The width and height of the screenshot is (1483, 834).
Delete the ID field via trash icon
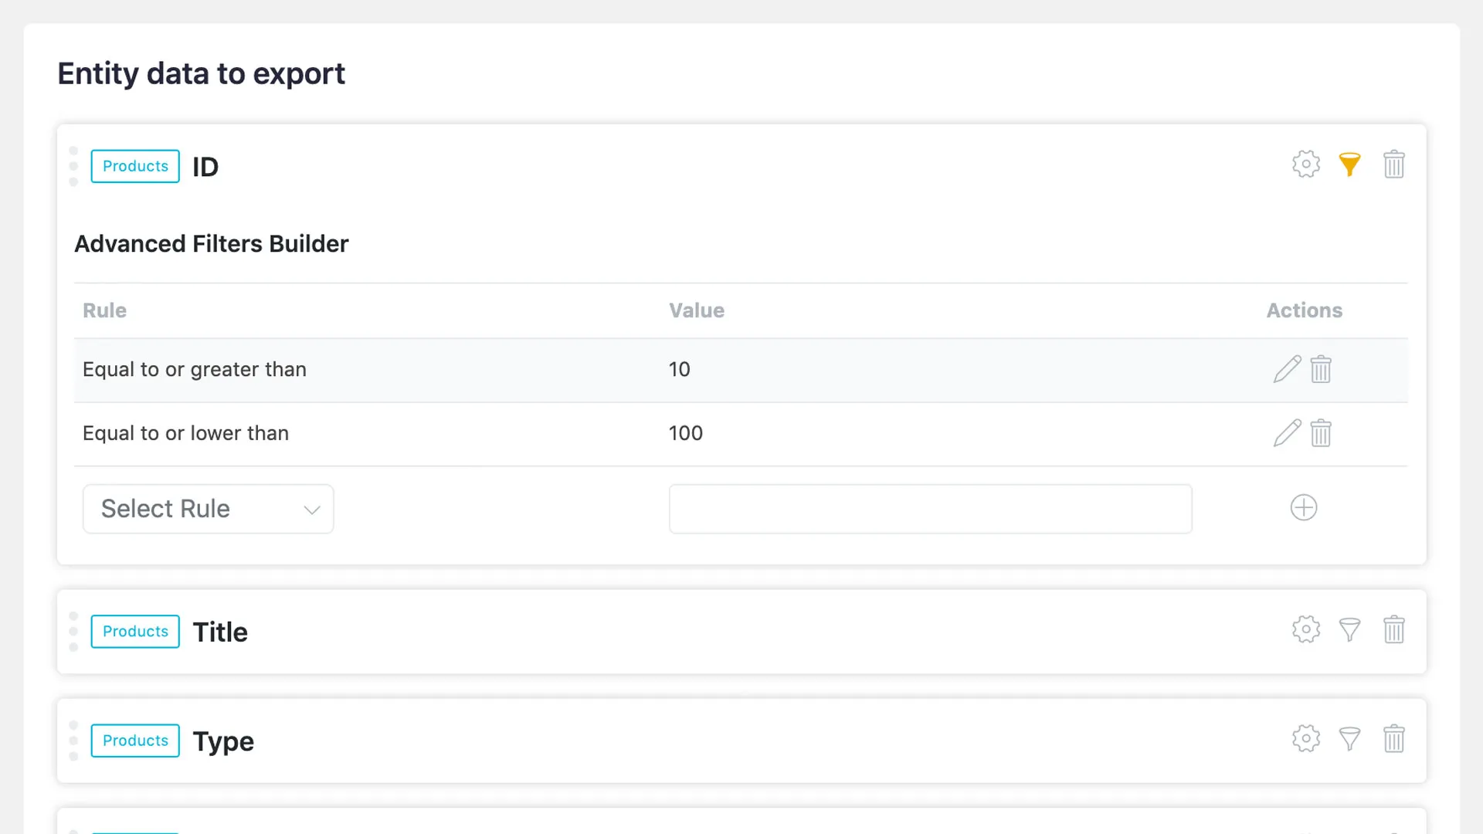[x=1394, y=164]
